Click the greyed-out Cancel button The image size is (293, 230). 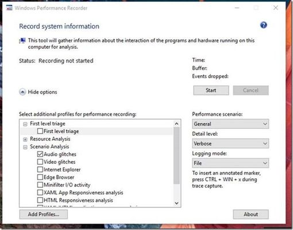coord(250,90)
